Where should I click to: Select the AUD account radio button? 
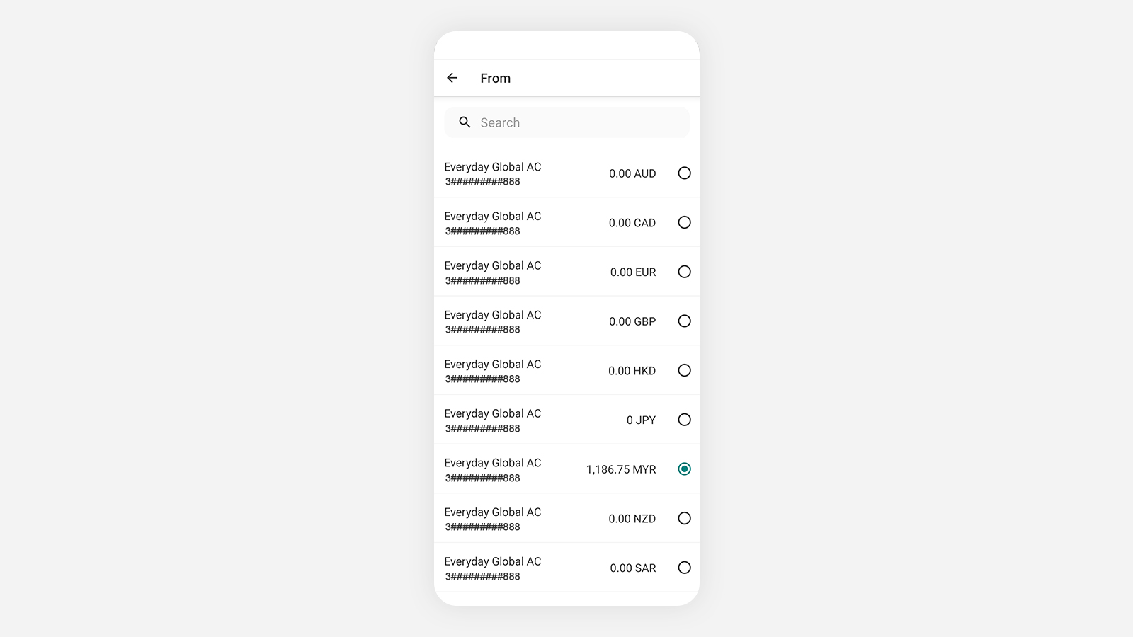tap(684, 173)
